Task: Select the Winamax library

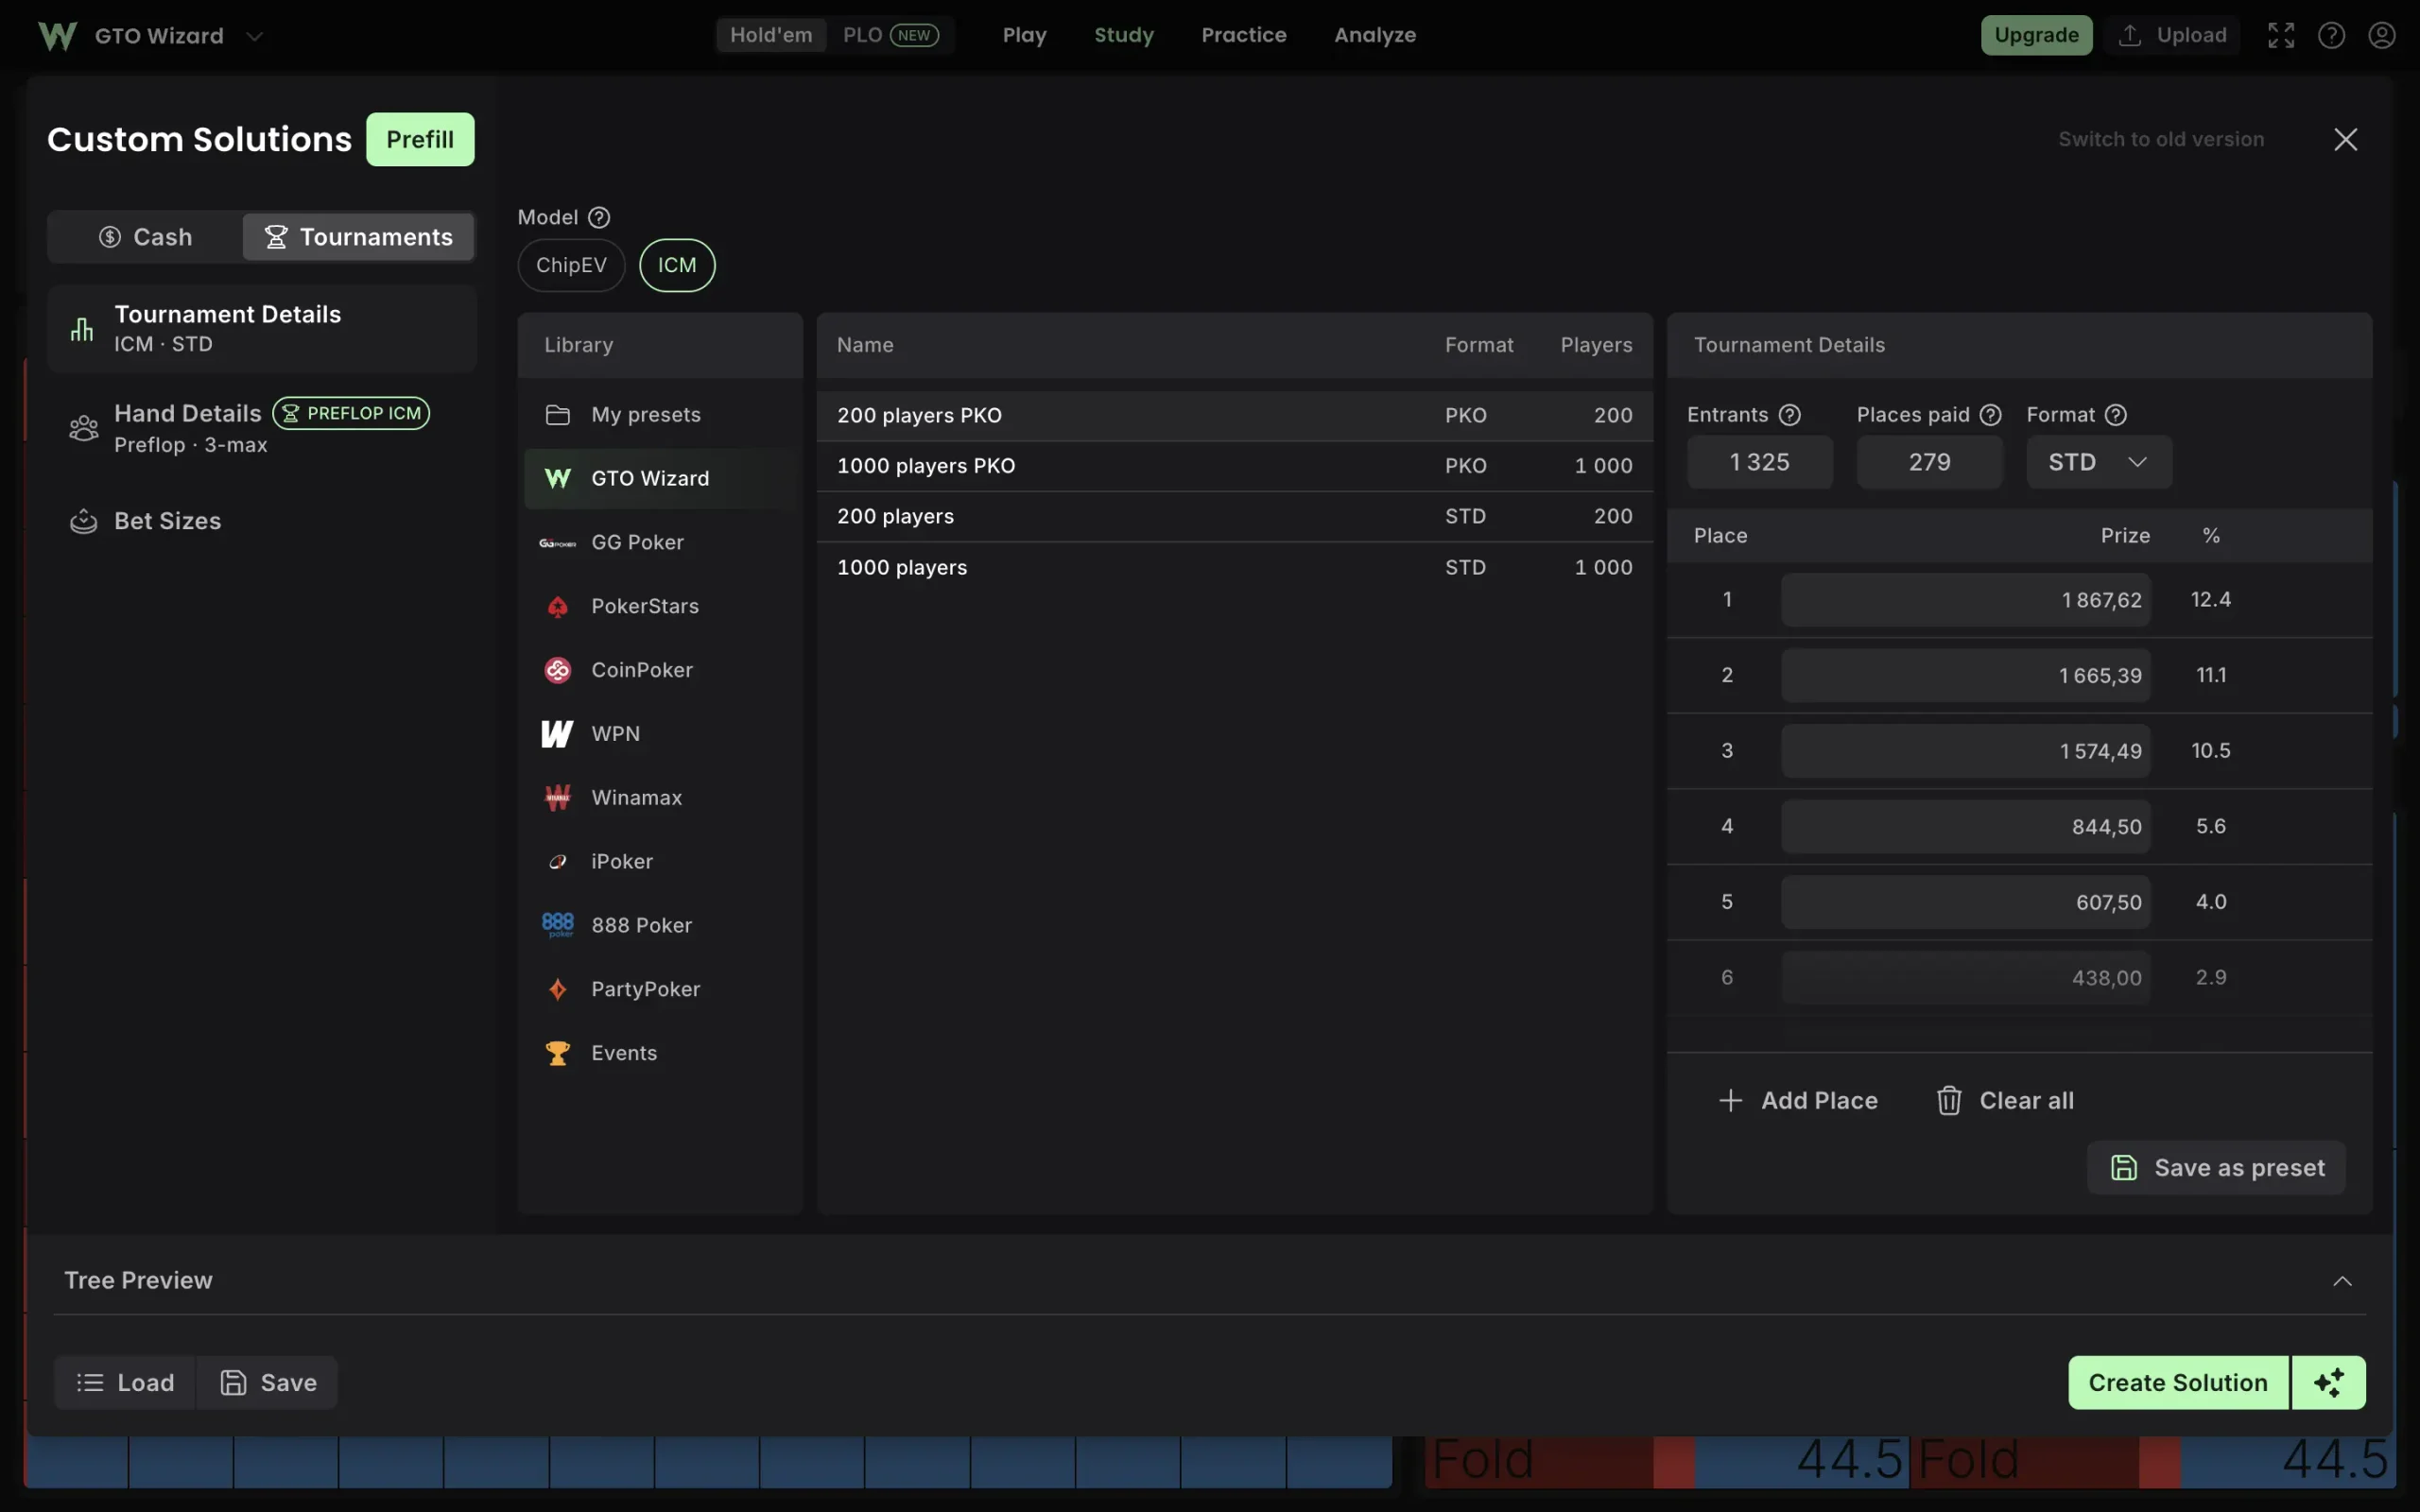Action: click(x=660, y=797)
